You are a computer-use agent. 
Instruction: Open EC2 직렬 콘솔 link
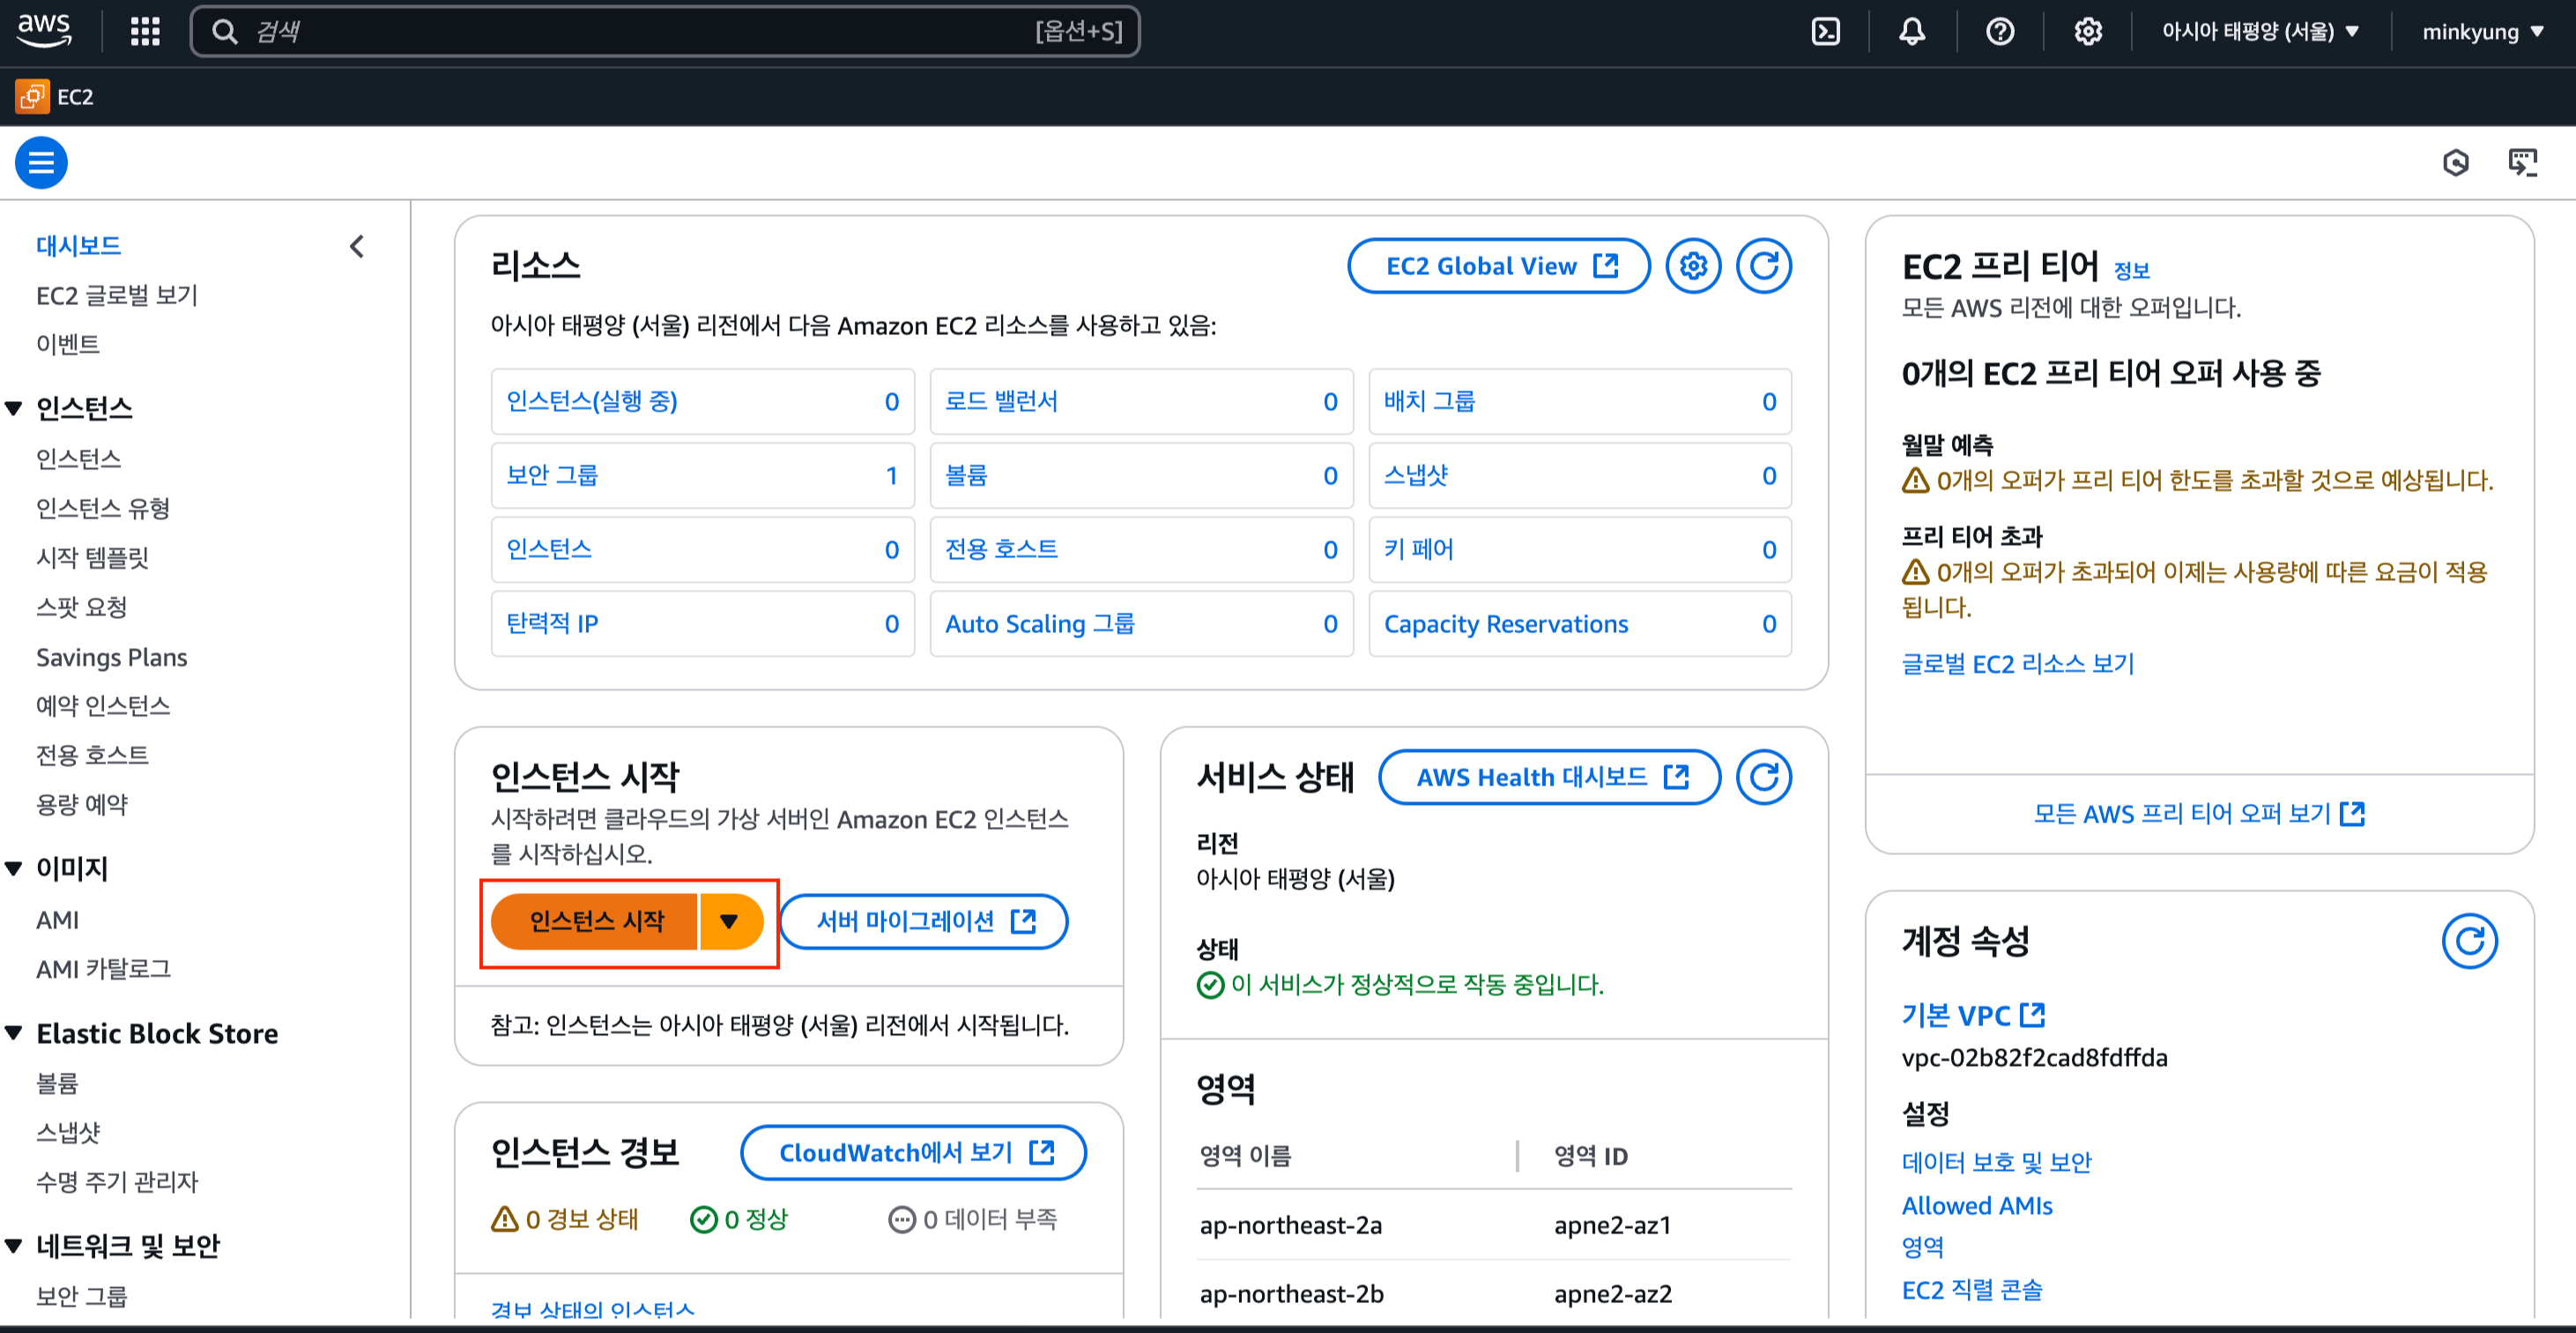[1972, 1290]
